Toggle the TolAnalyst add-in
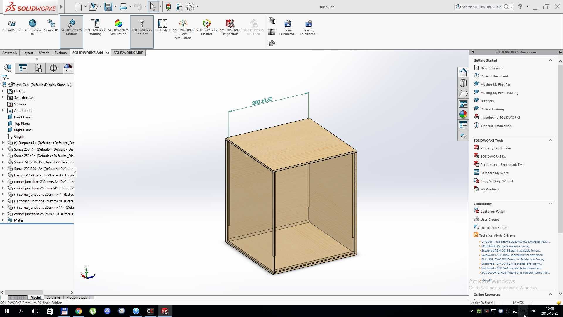 pos(162,26)
